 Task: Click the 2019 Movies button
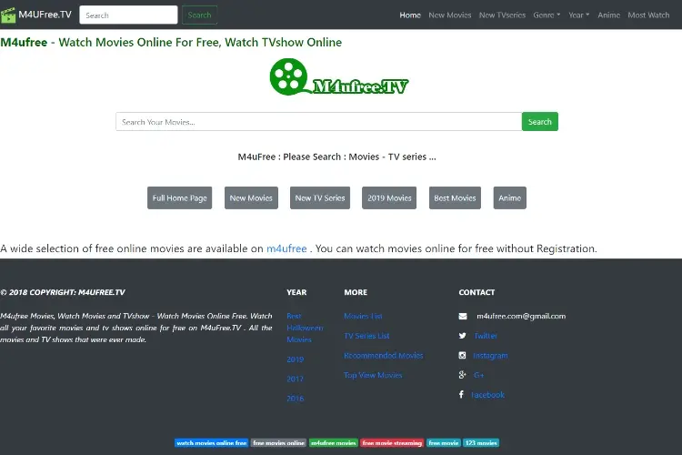click(x=389, y=197)
